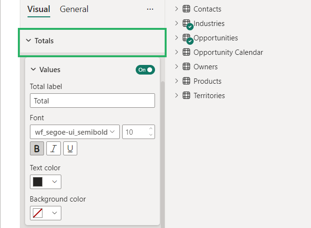Collapse the Totals section
311x228 pixels.
28,41
